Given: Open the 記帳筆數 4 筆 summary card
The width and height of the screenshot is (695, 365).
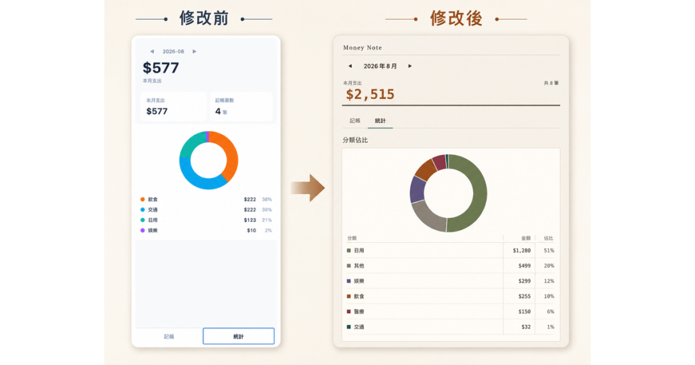Looking at the screenshot, I should (241, 107).
